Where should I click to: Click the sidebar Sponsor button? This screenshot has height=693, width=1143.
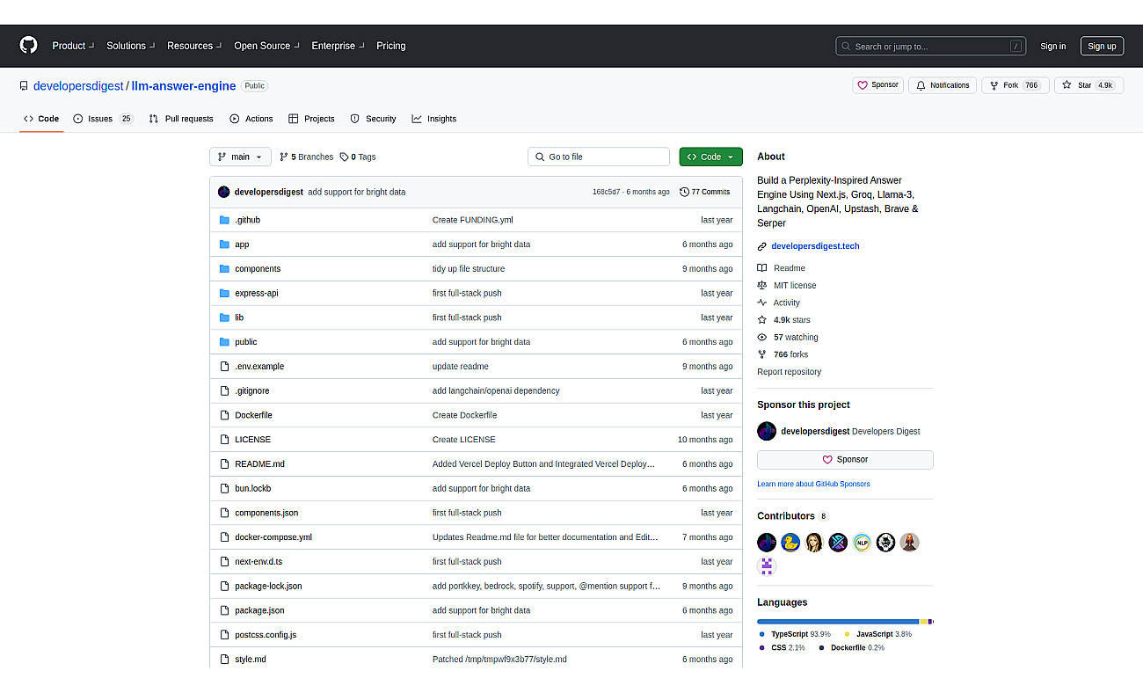[845, 459]
